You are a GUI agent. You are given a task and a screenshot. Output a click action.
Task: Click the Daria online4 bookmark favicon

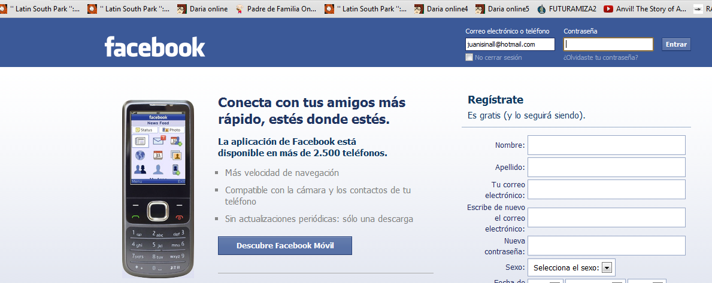419,8
